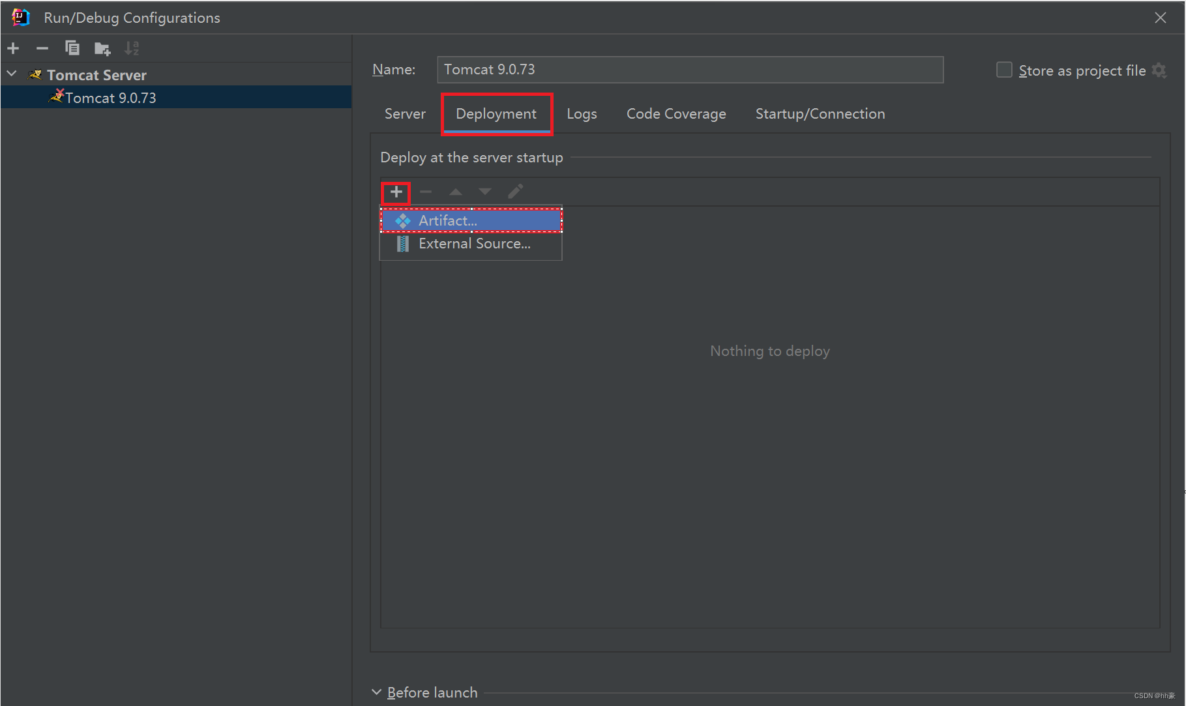Select the Tomcat Server group

(96, 75)
